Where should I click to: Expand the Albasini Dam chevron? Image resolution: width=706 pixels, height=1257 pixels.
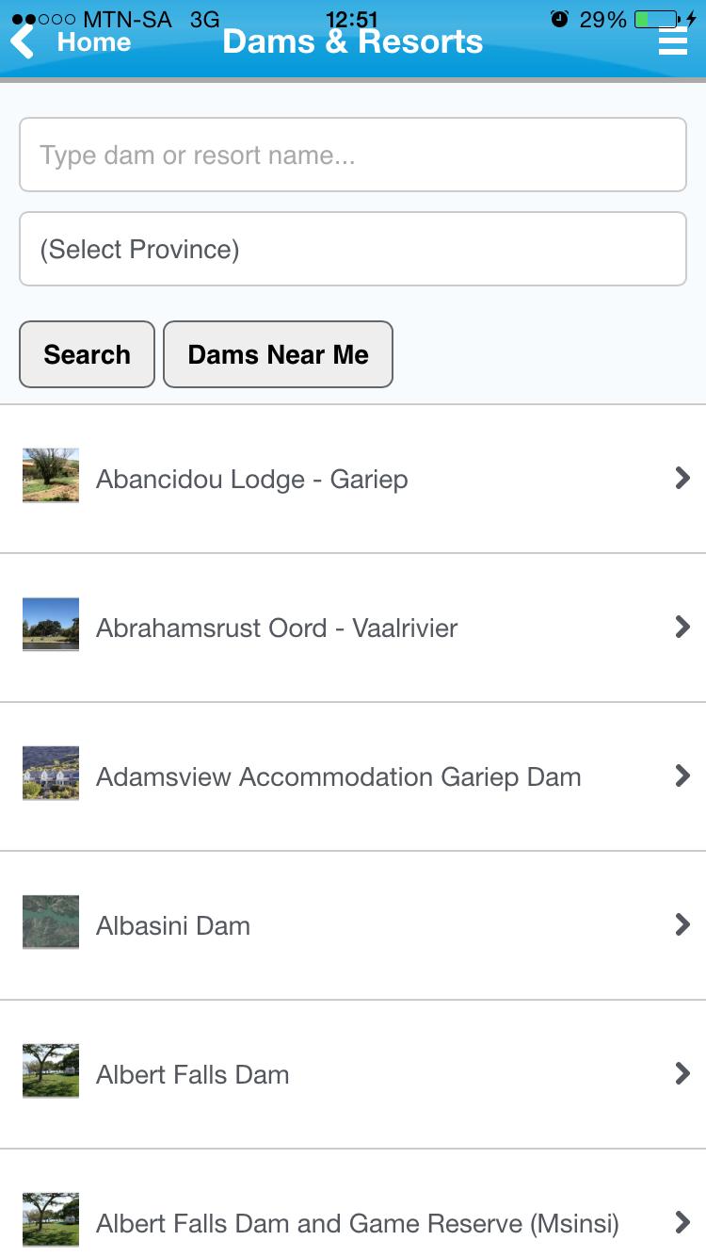click(683, 925)
